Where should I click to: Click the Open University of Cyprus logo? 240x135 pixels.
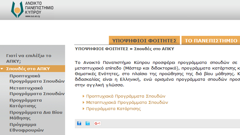(32, 9)
